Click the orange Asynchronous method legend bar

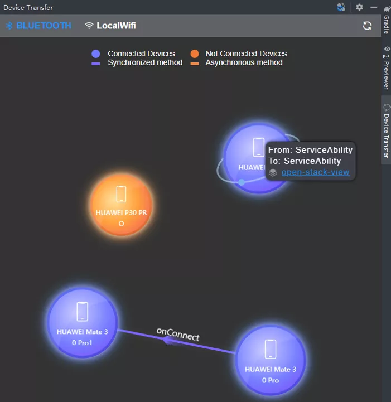(x=195, y=64)
